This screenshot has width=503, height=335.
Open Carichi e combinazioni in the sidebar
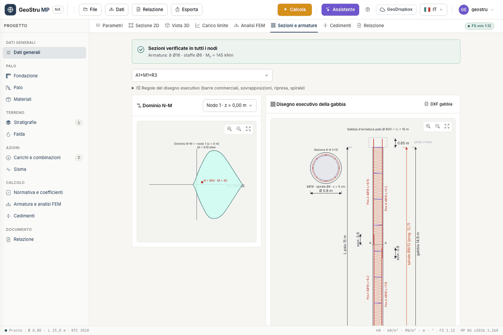44,157
